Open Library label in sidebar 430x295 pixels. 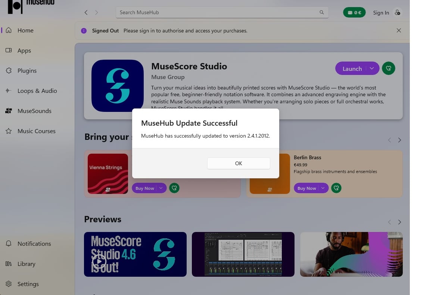[27, 264]
